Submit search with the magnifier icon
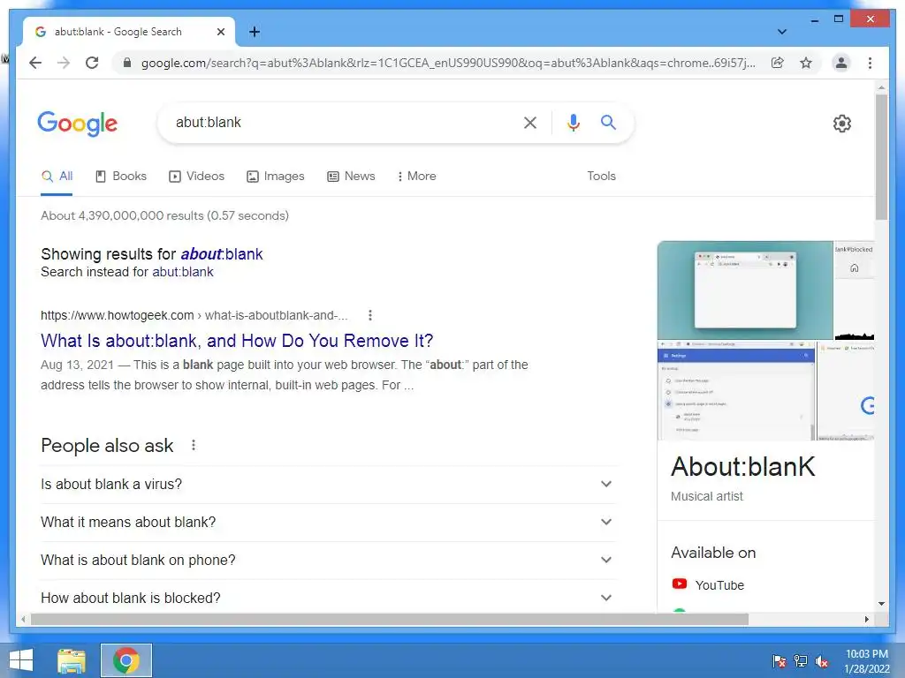 coord(608,122)
